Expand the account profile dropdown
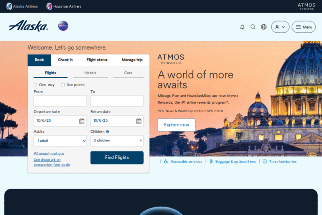322x215 pixels. coord(280,27)
